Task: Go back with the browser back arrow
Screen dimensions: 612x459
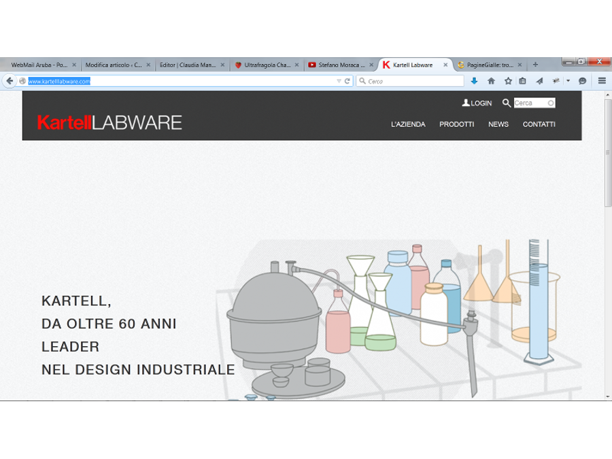Action: [10, 81]
